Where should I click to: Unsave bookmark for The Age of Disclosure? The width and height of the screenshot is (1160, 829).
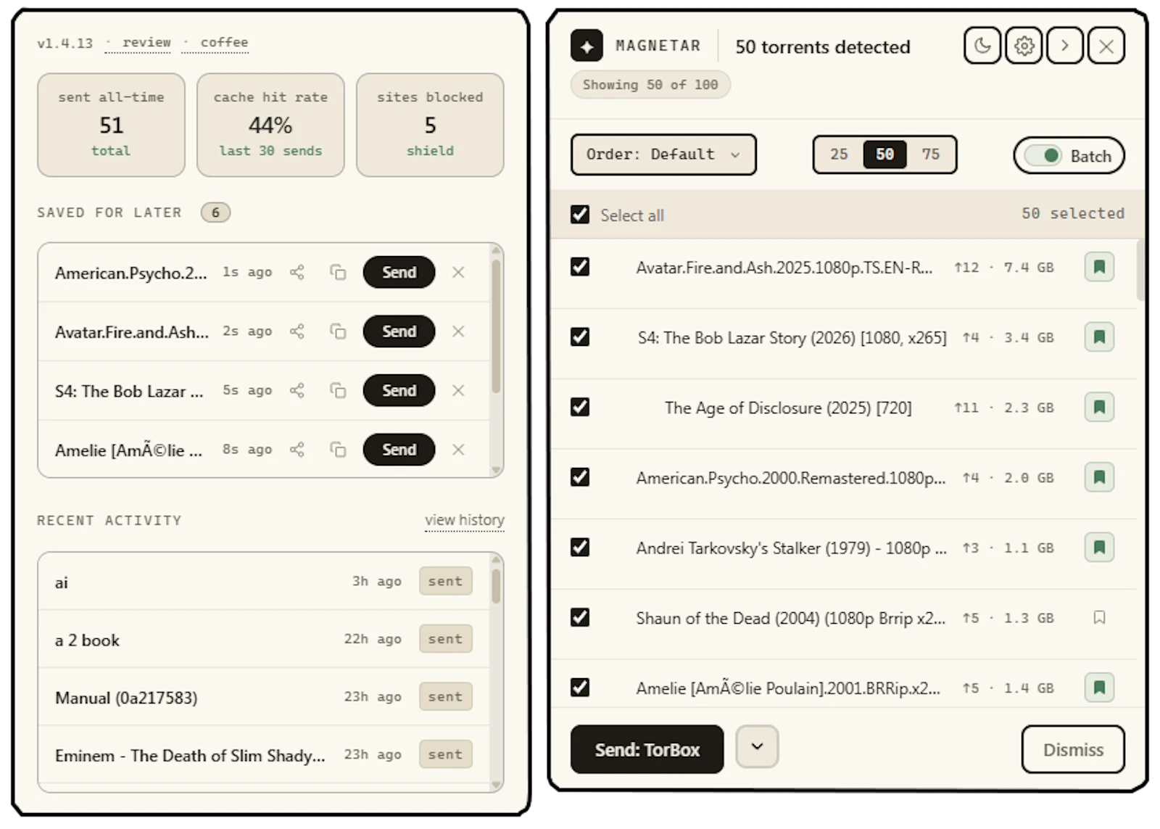click(1099, 407)
